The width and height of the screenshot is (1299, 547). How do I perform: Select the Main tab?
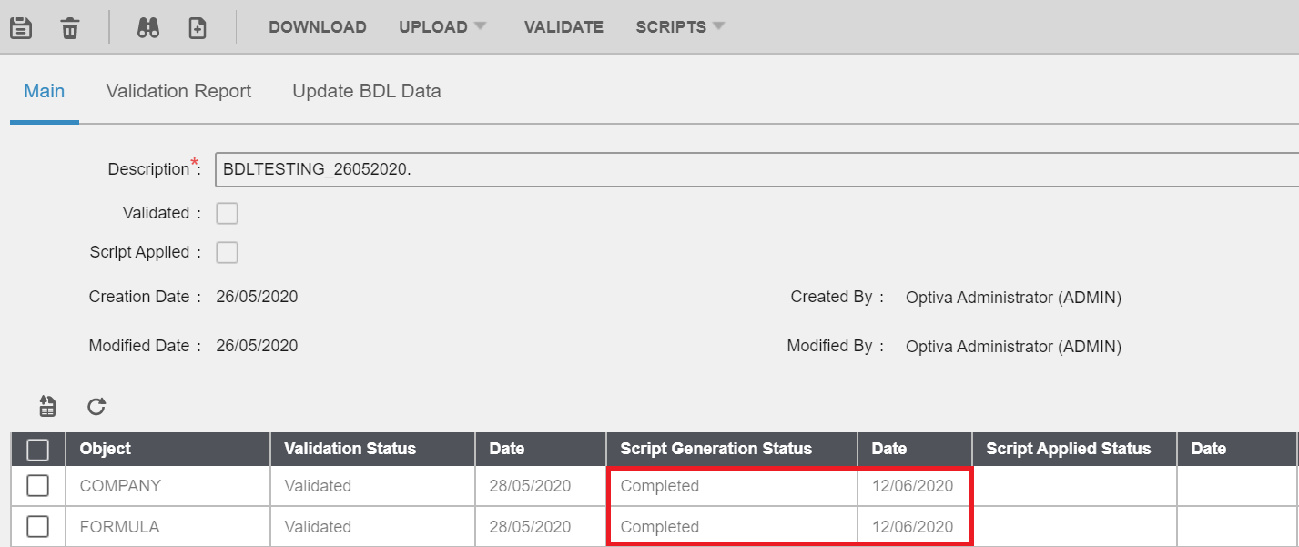point(44,91)
